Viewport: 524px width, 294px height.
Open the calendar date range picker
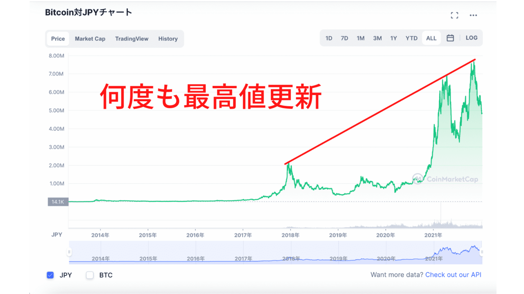point(450,38)
